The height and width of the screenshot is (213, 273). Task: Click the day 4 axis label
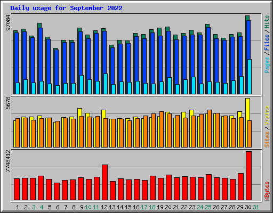[42, 207]
